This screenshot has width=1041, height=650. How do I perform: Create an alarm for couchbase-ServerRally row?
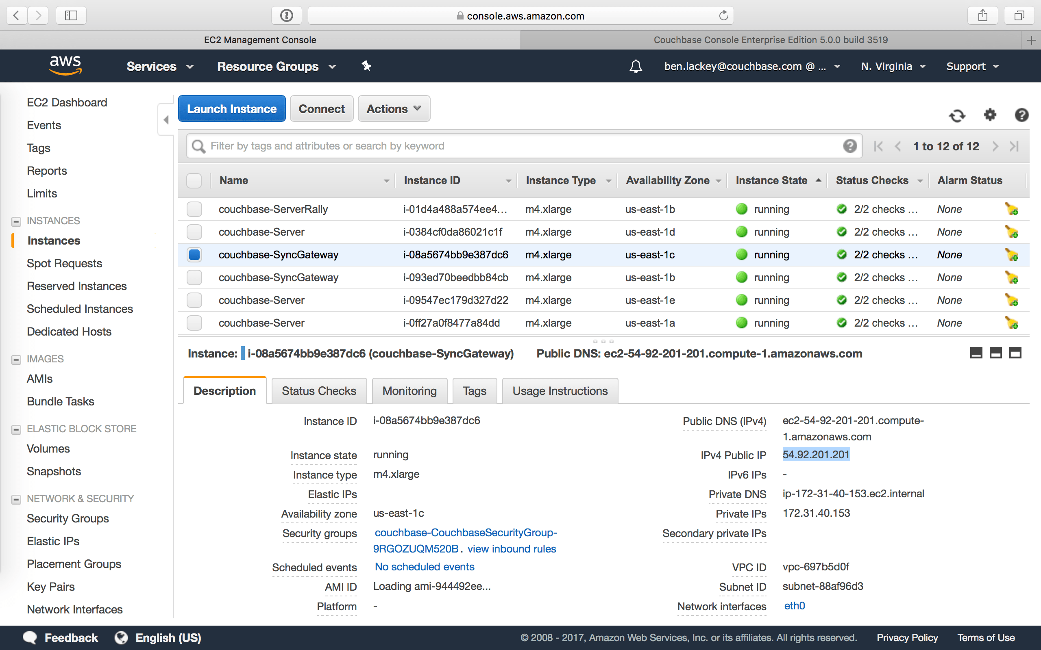click(x=1013, y=209)
